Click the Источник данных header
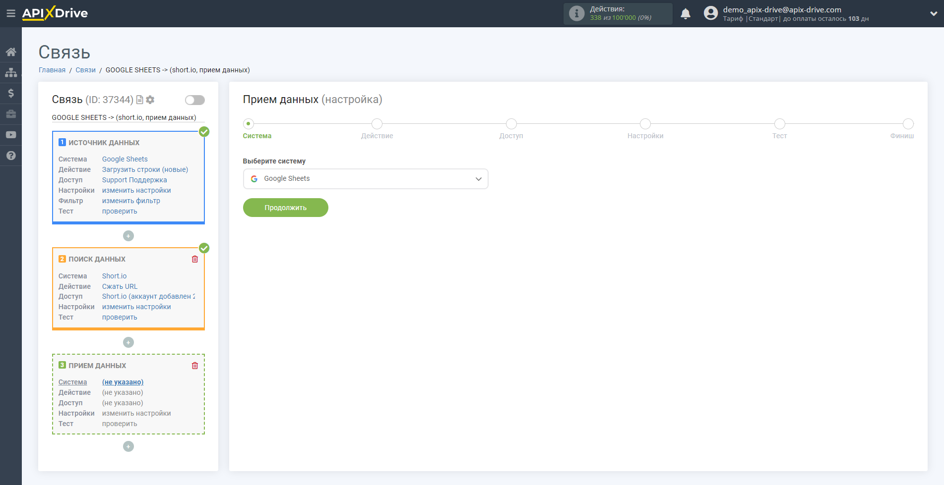 104,143
